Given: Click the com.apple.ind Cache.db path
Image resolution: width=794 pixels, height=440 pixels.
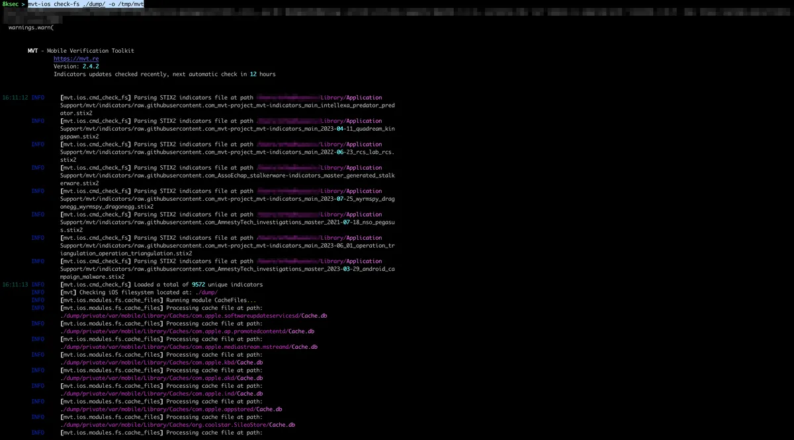Looking at the screenshot, I should click(x=161, y=394).
